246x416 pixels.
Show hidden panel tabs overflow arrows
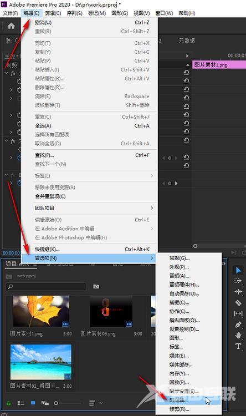tap(224, 263)
